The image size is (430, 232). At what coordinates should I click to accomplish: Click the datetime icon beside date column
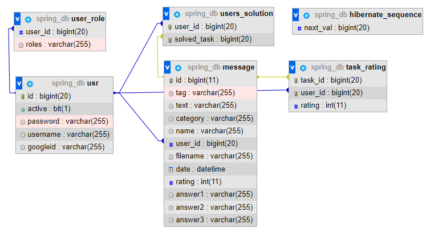171,170
